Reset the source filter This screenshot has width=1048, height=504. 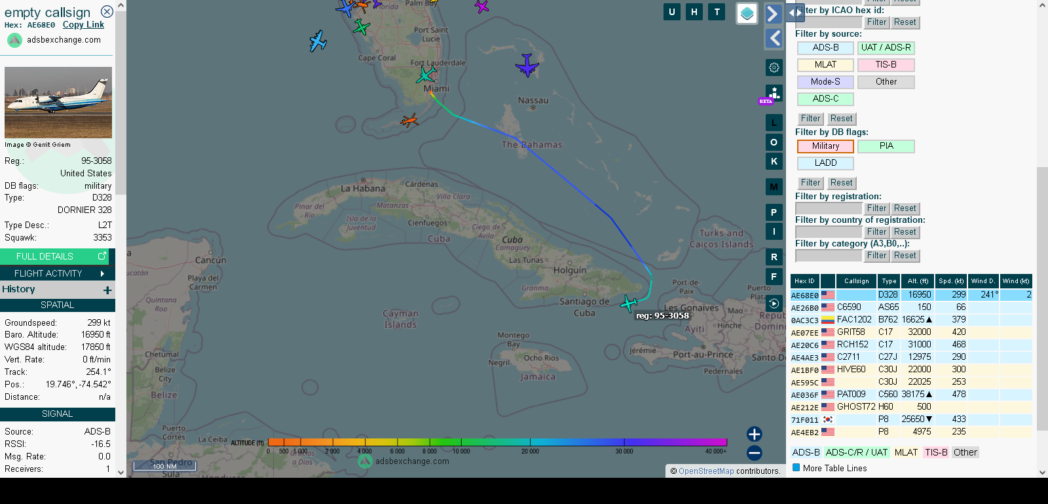[x=842, y=119]
